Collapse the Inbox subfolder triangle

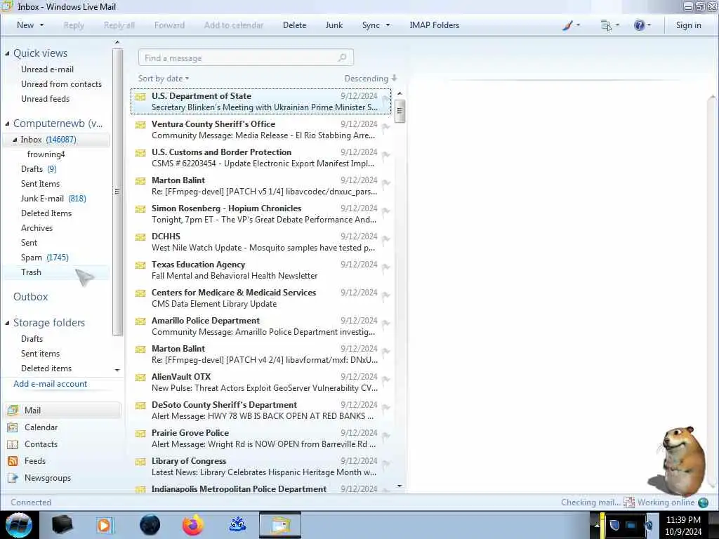coord(15,140)
